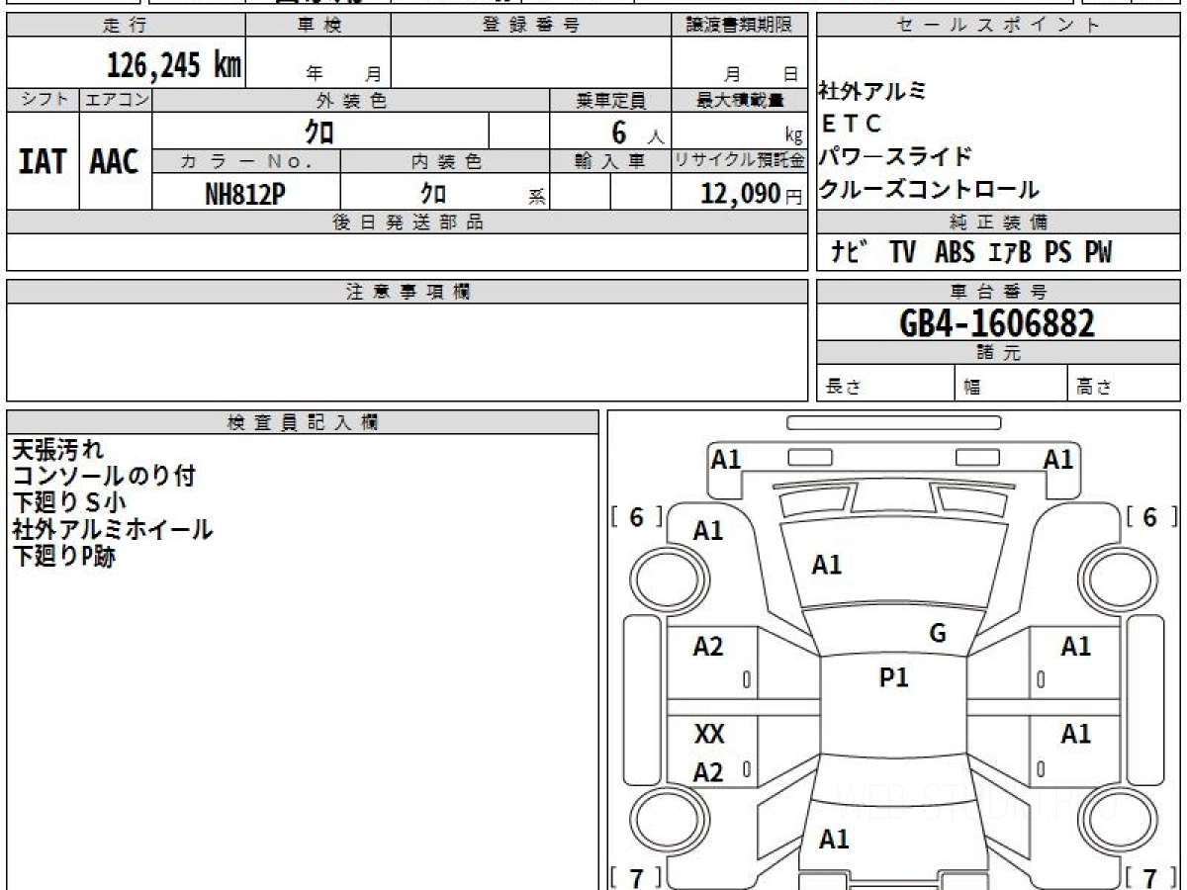Screen dimensions: 1187x890
Task: Select the パワースライド line
Action: pos(895,156)
